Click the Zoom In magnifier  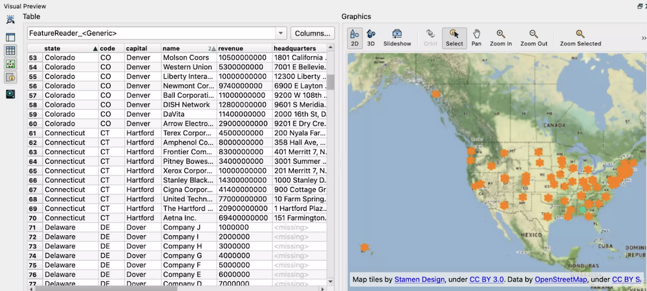click(501, 38)
